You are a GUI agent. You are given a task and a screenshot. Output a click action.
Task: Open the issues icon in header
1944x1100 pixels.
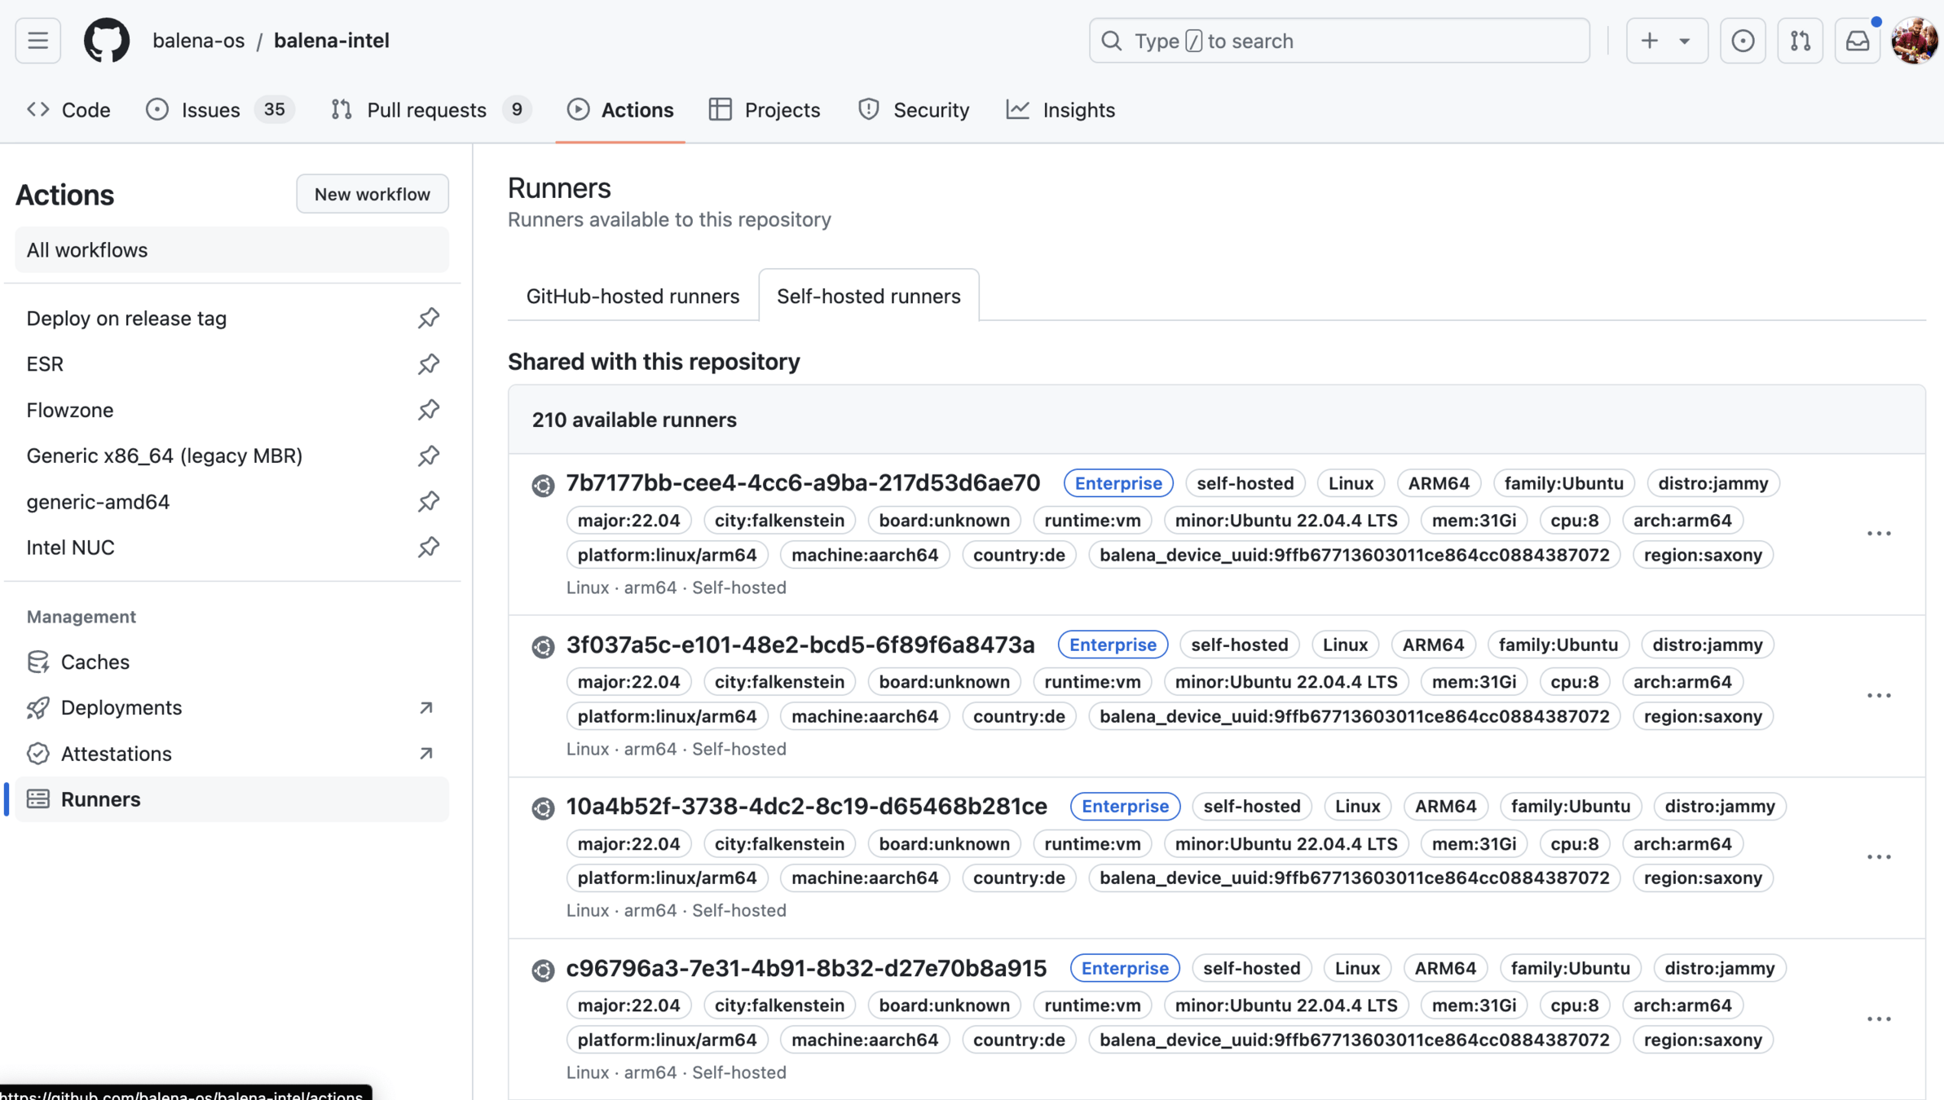click(x=1743, y=41)
